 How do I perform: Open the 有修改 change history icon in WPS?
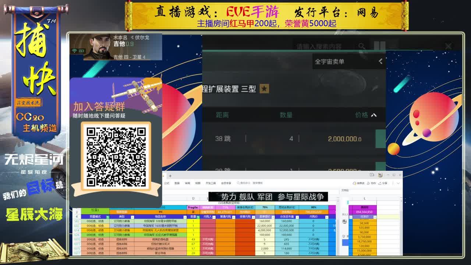click(x=354, y=183)
